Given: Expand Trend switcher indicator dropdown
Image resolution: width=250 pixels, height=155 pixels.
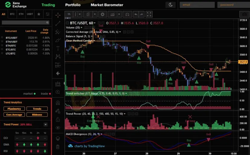Looking at the screenshot, I should (126, 93).
